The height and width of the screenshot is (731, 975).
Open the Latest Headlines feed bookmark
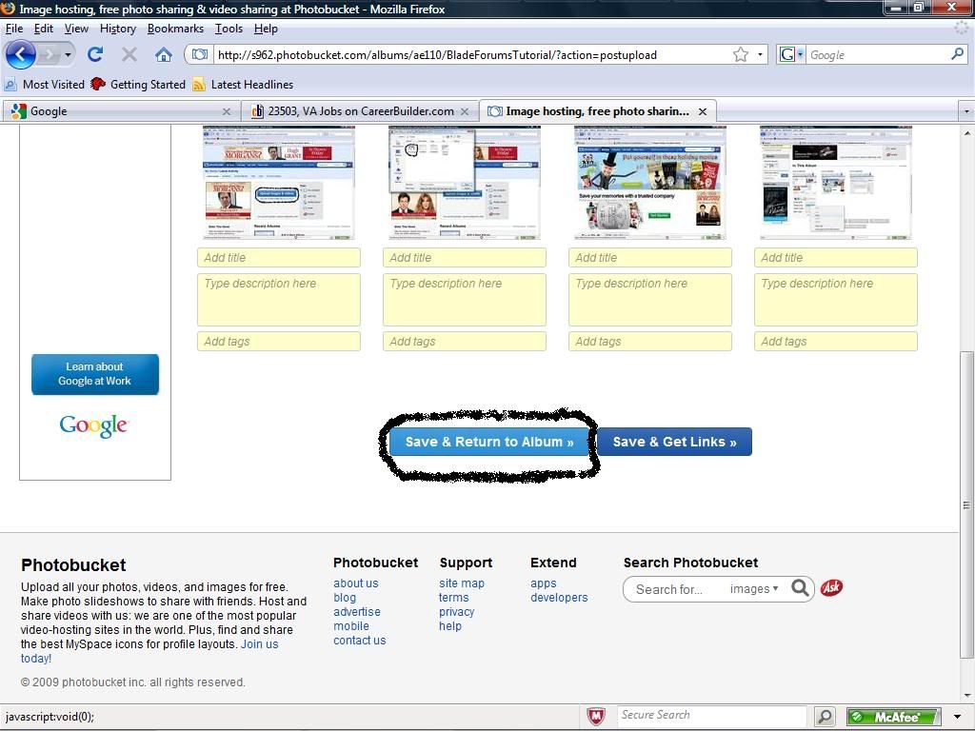point(243,85)
